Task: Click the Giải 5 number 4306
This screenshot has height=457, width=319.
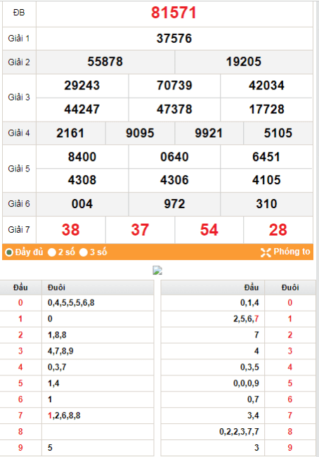Action: (x=174, y=180)
